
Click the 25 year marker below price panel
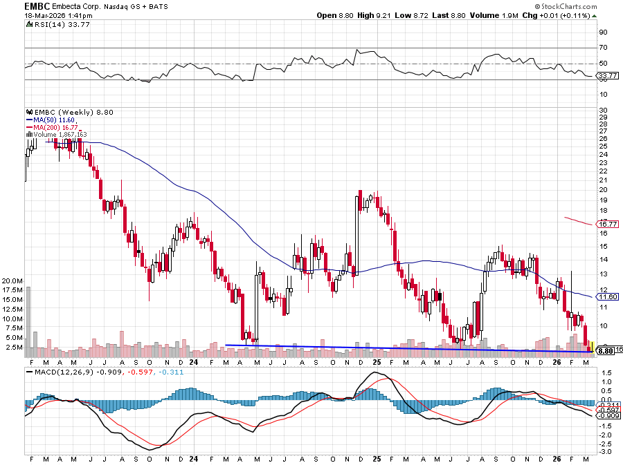(377, 362)
